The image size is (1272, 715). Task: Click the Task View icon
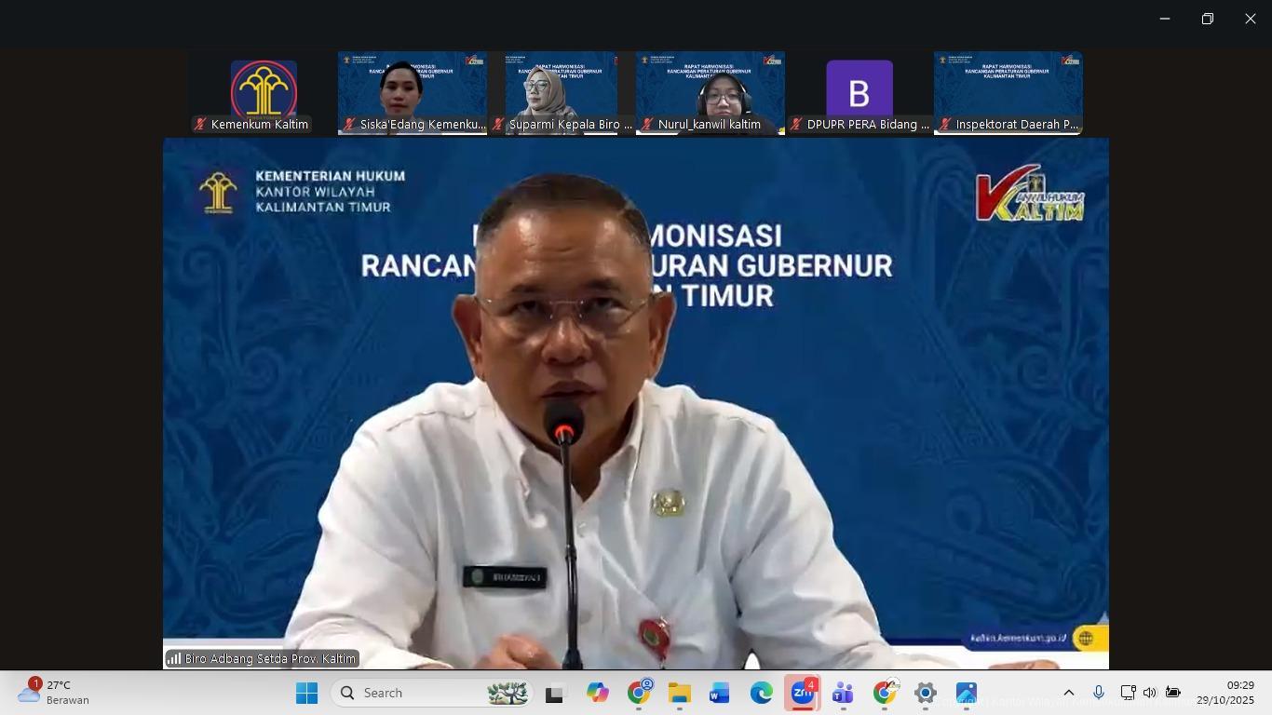pos(556,693)
